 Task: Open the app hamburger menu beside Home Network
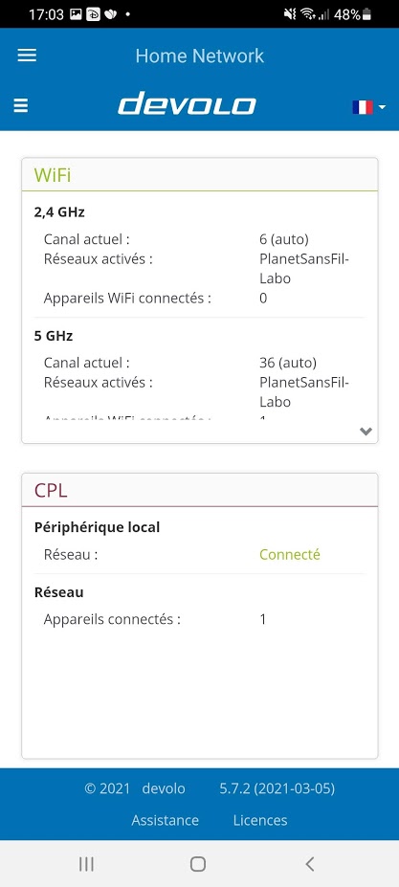(x=27, y=55)
